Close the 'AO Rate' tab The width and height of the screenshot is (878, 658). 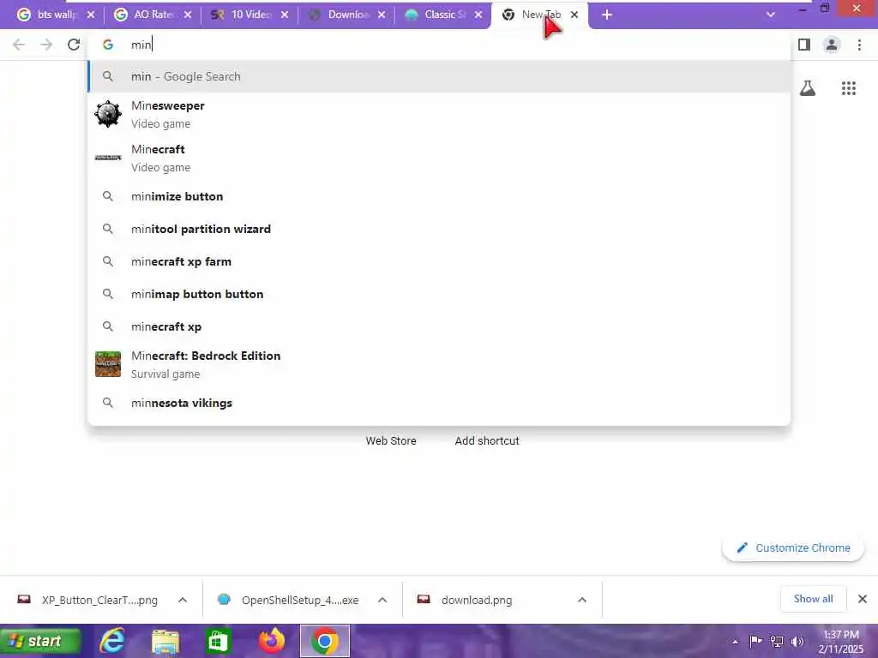(x=188, y=15)
